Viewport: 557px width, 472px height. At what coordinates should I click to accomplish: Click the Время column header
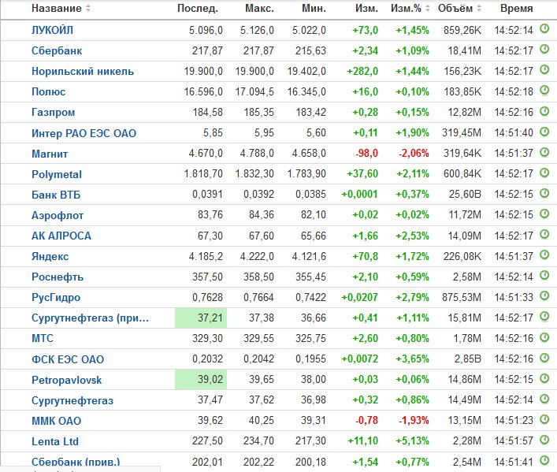point(517,8)
